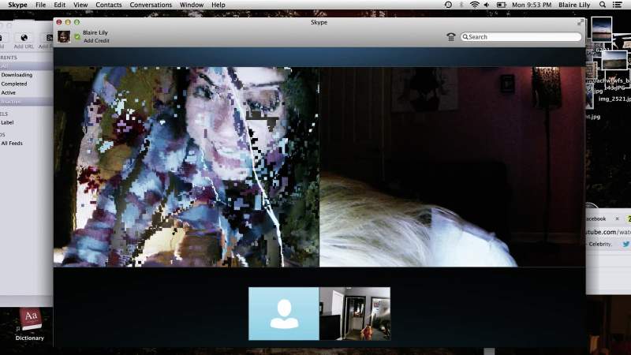
Task: Click the Time Machine icon in menu bar
Action: 448,5
